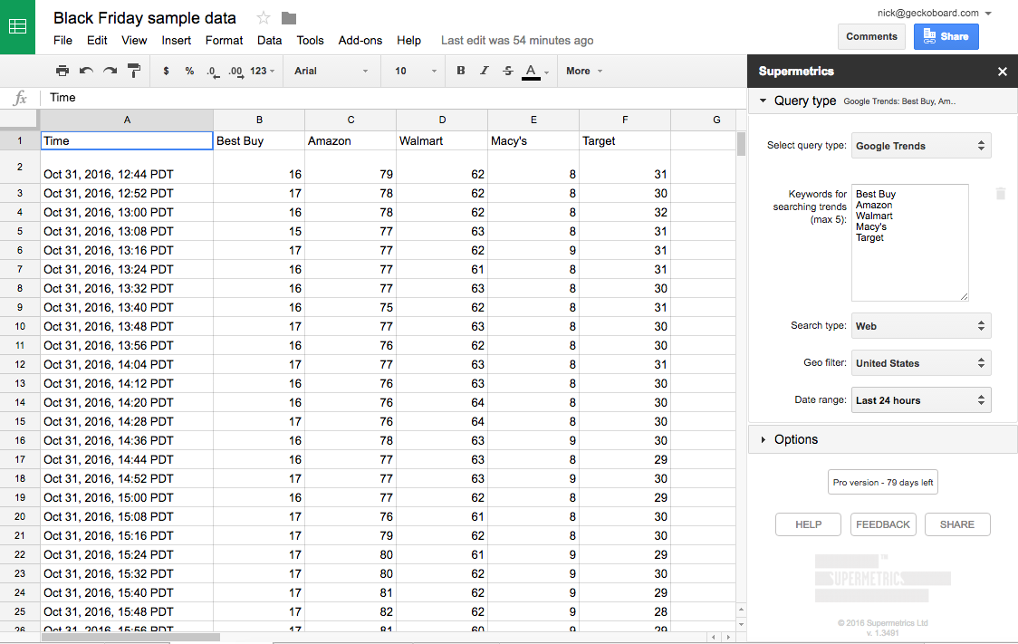1018x644 pixels.
Task: Select row 10 header
Action: pos(20,327)
